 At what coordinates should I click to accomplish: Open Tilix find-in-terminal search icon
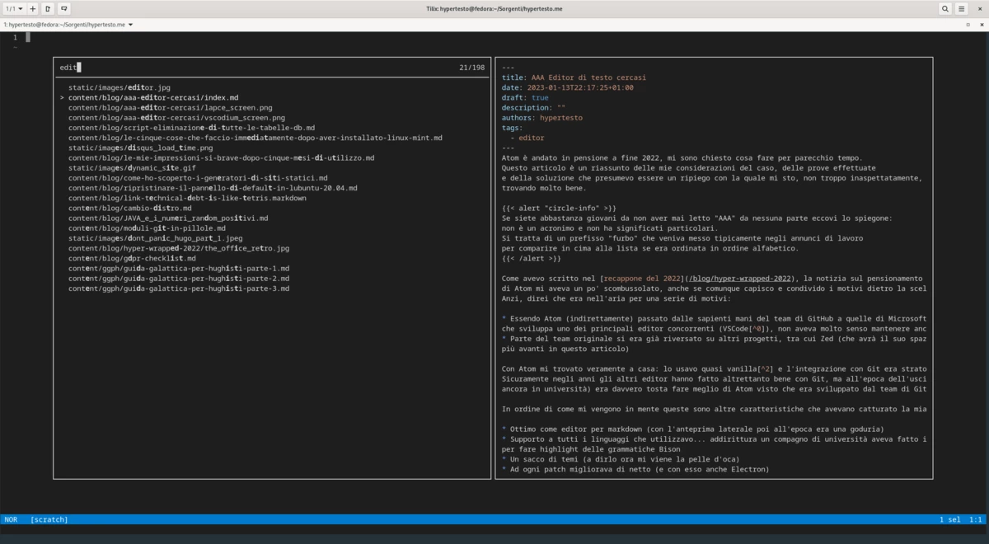click(944, 8)
